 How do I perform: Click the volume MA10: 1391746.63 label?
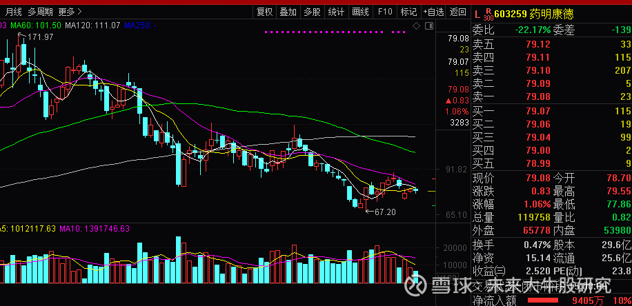pyautogui.click(x=95, y=229)
